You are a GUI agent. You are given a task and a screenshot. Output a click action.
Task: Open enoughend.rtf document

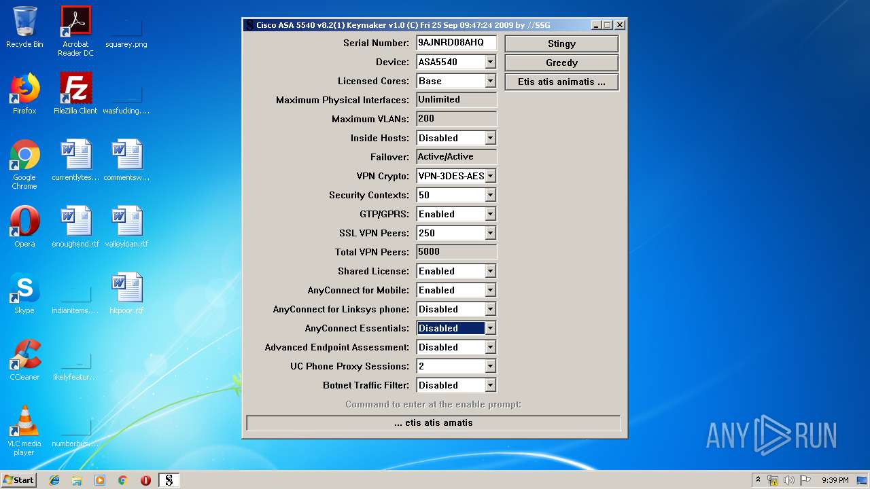point(75,227)
